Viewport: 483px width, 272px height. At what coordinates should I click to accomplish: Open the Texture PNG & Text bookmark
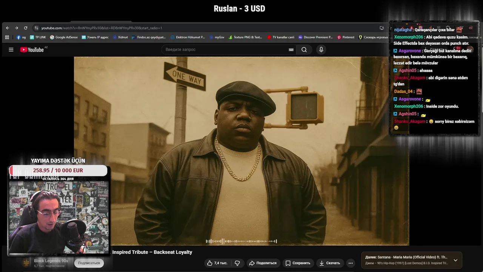[x=245, y=37]
